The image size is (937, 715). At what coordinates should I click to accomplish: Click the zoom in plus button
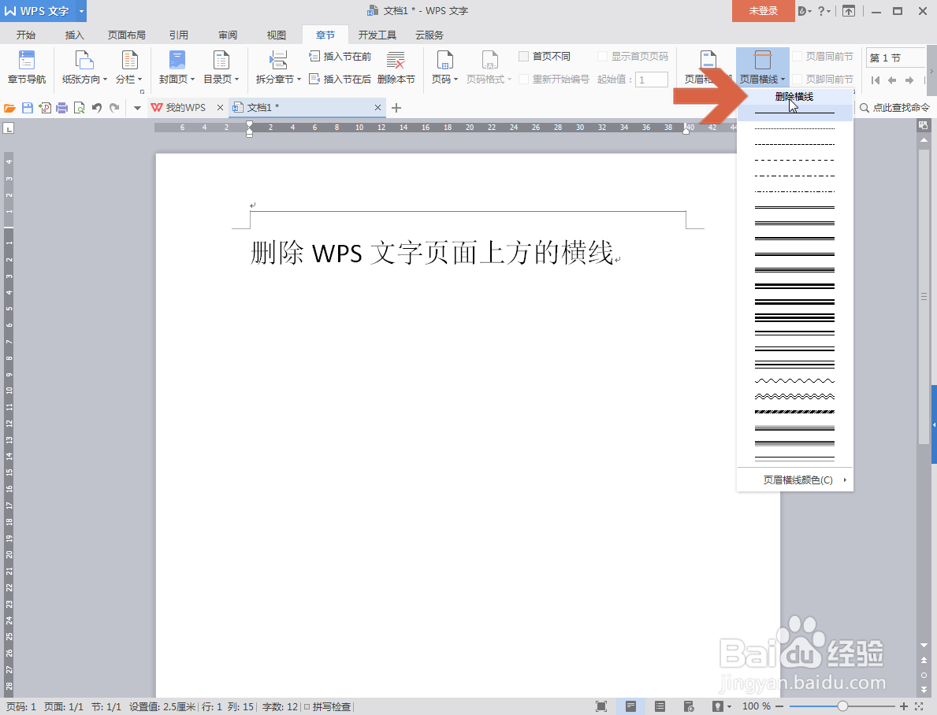tap(904, 706)
